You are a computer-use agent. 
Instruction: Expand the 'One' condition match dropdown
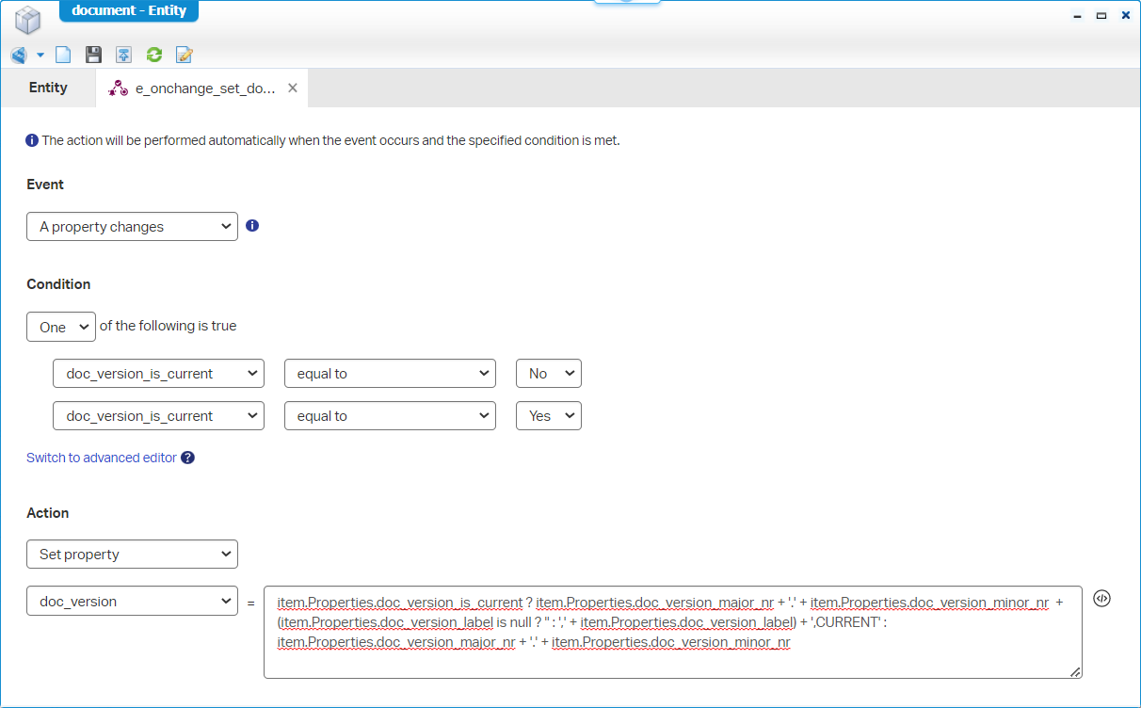[61, 327]
